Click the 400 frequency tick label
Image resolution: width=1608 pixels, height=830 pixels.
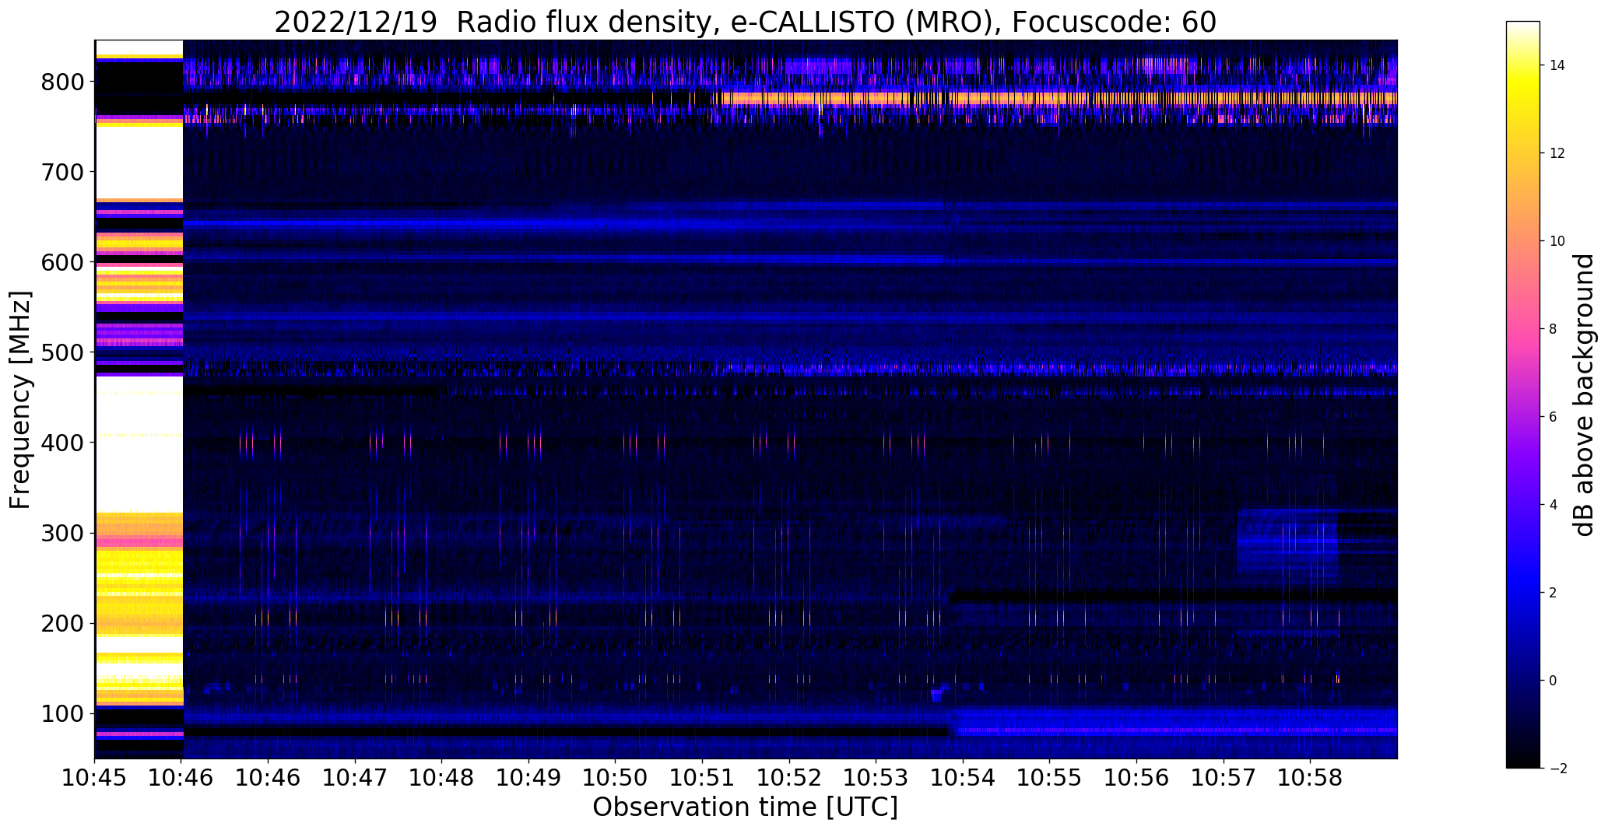tap(62, 443)
